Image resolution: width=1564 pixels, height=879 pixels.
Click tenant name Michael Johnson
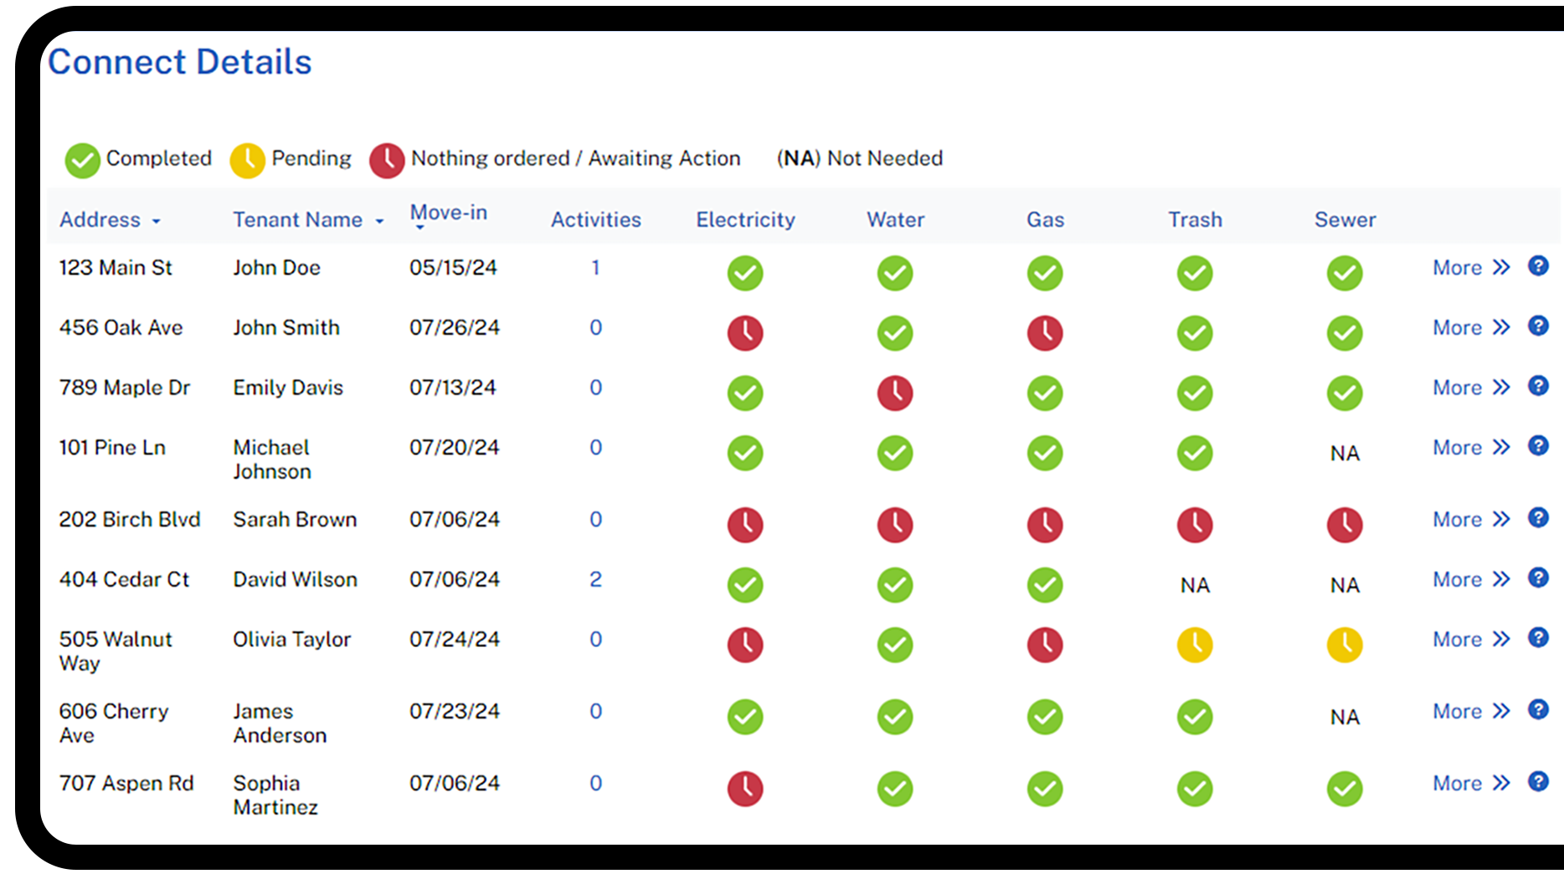click(272, 460)
